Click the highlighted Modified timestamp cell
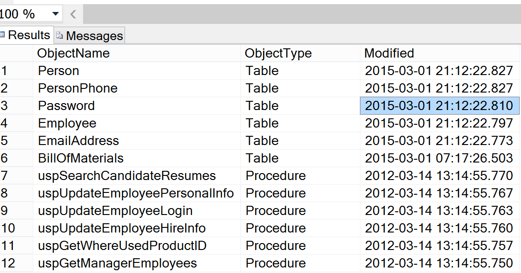521x273 pixels. point(439,105)
